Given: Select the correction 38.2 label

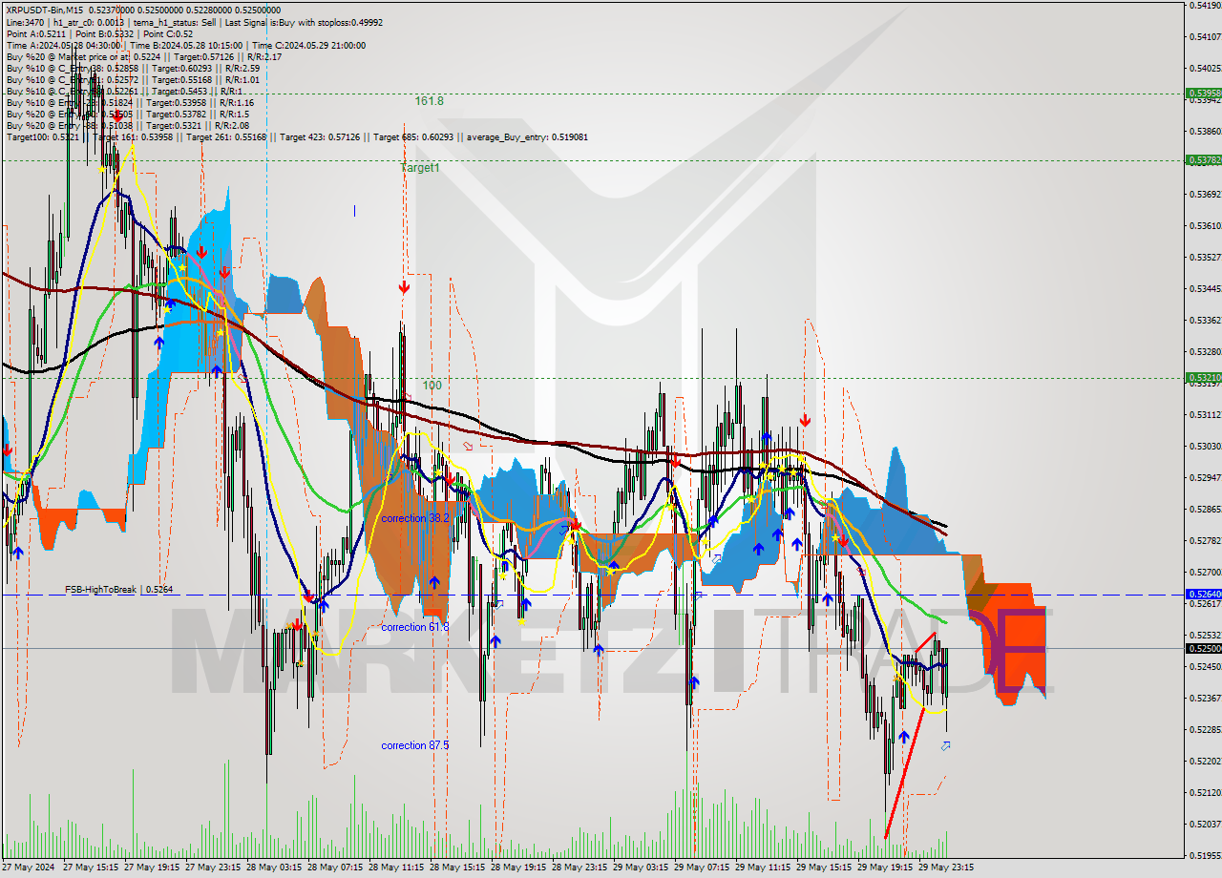Looking at the screenshot, I should pyautogui.click(x=414, y=518).
